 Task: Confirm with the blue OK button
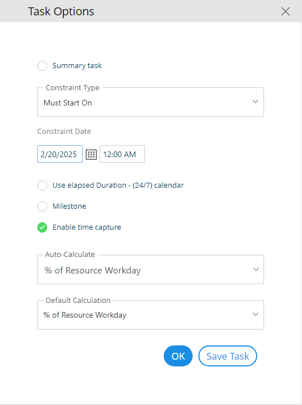pos(178,356)
